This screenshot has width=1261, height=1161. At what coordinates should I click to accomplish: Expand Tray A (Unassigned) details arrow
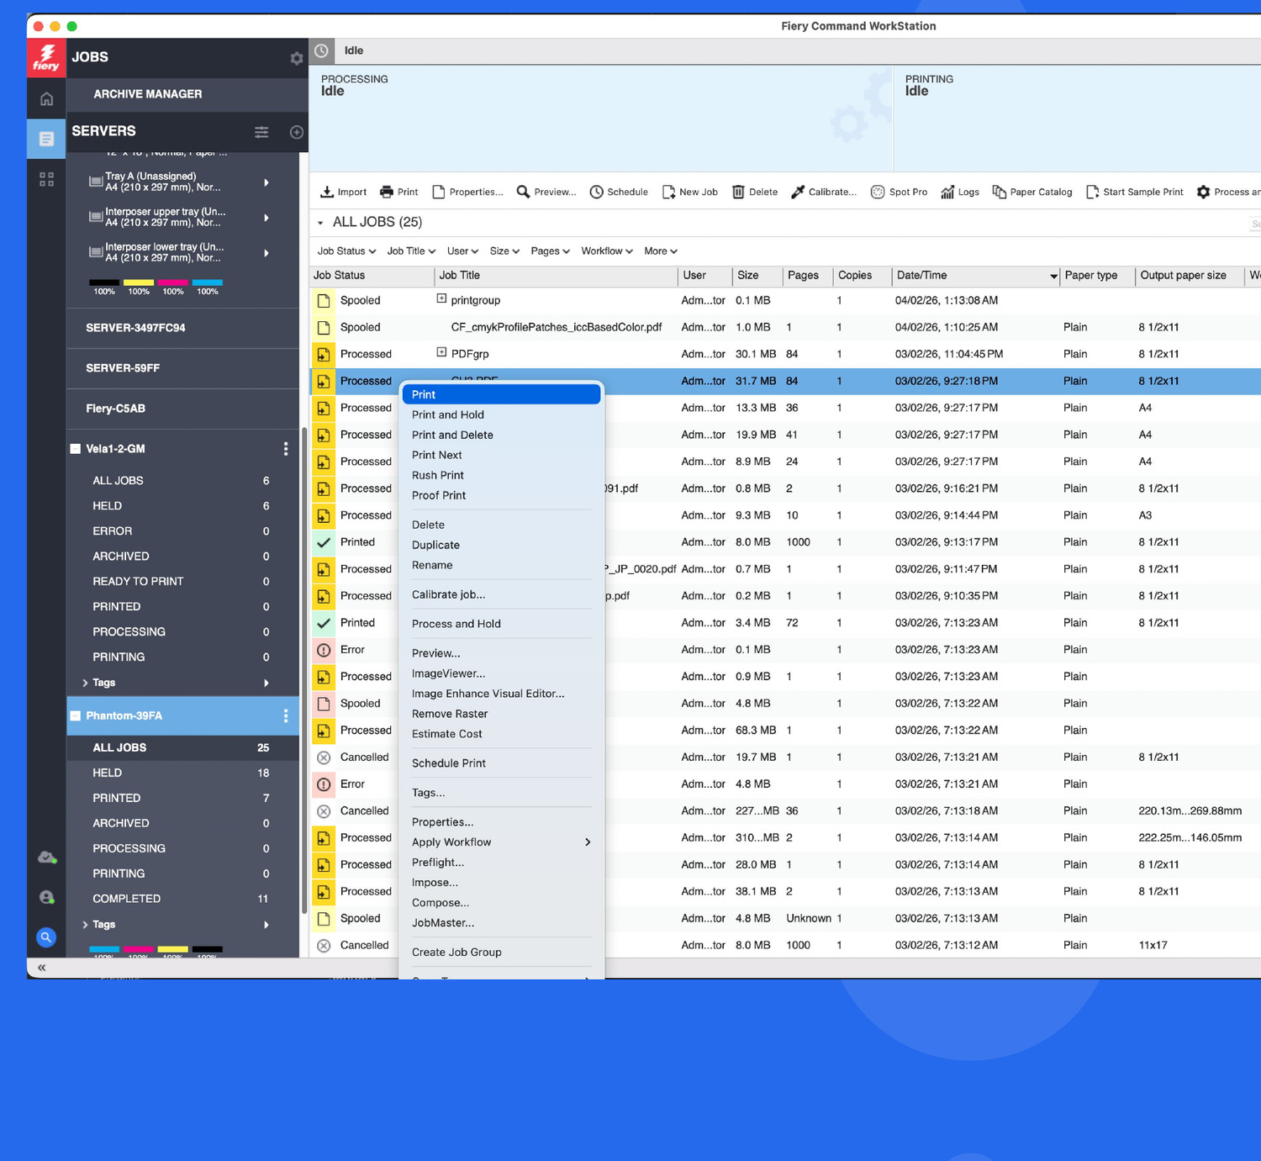[266, 182]
